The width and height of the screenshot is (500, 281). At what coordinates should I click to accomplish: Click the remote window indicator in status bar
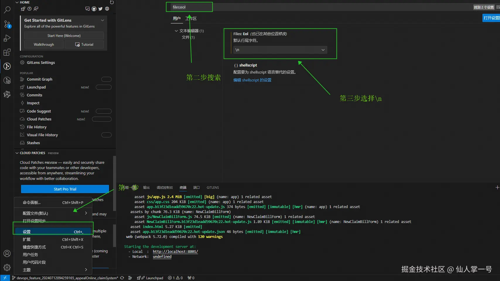[x=5, y=278]
